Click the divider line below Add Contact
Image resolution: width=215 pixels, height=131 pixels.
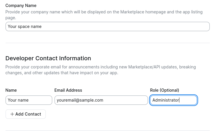(107, 130)
